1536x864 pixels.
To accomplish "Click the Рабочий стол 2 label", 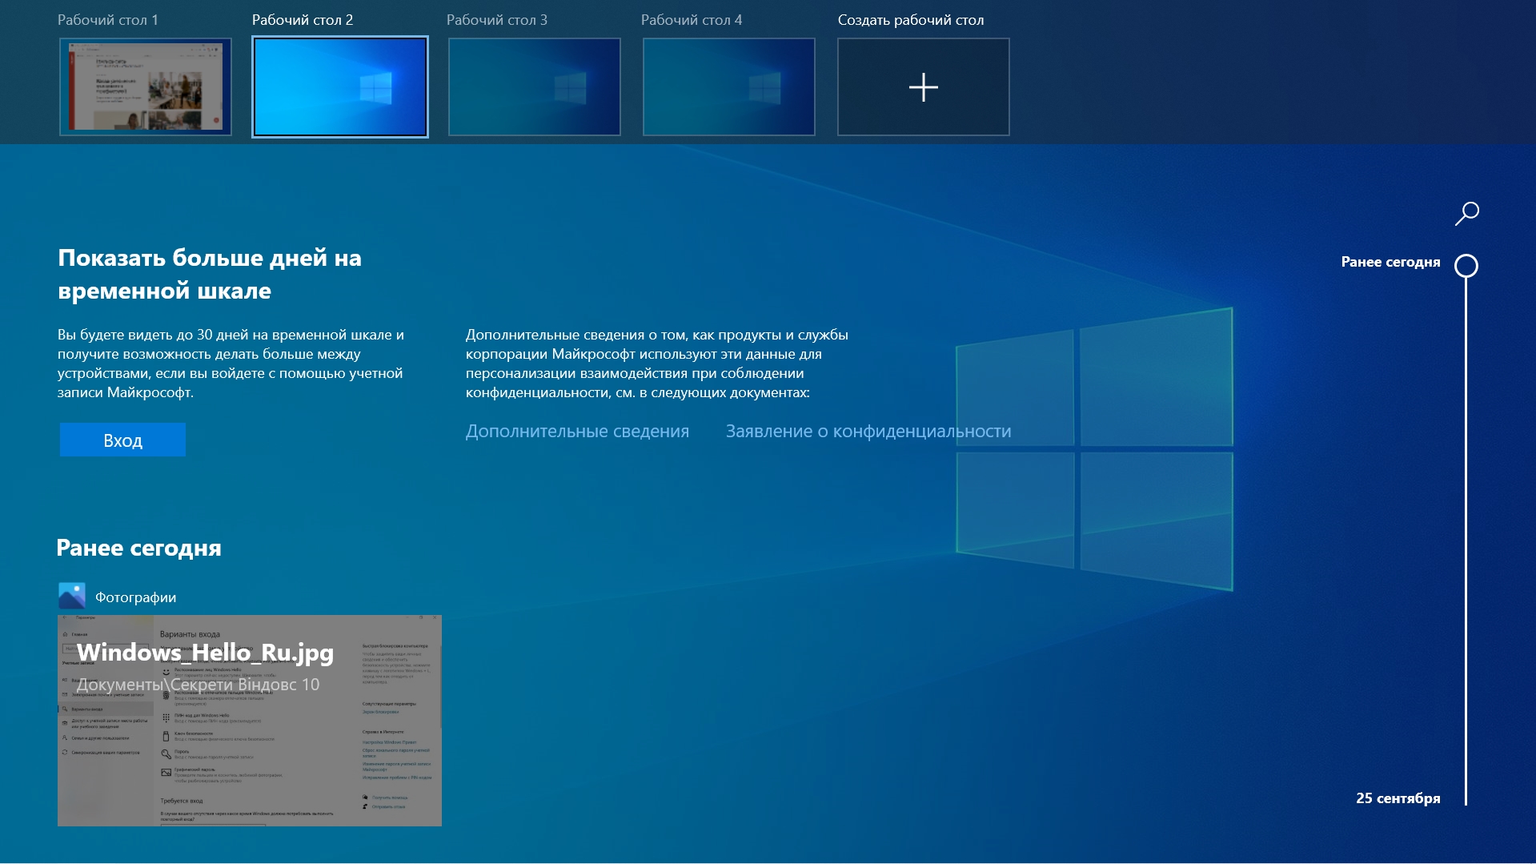I will [303, 20].
